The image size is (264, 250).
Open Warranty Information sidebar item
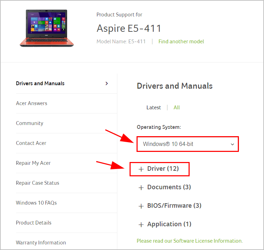pyautogui.click(x=41, y=242)
